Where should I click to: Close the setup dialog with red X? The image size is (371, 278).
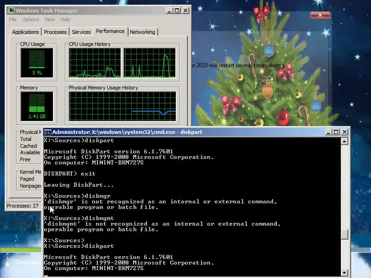pyautogui.click(x=320, y=15)
